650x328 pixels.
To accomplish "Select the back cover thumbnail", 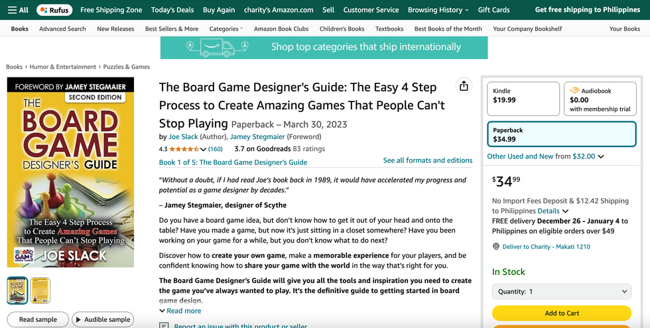I will pos(40,290).
